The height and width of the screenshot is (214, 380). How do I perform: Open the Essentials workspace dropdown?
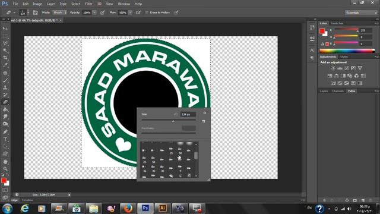(x=361, y=12)
